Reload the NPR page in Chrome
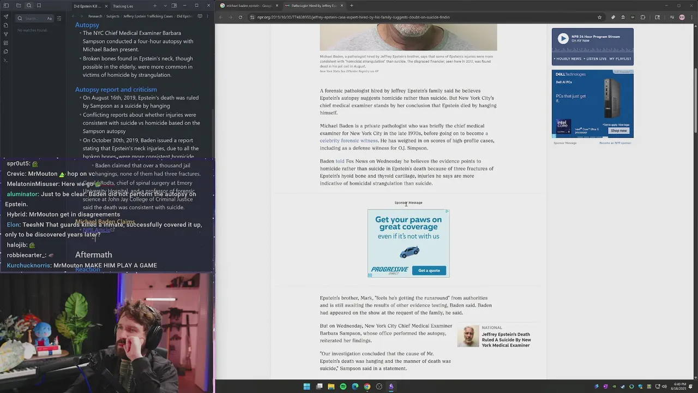 tap(240, 17)
